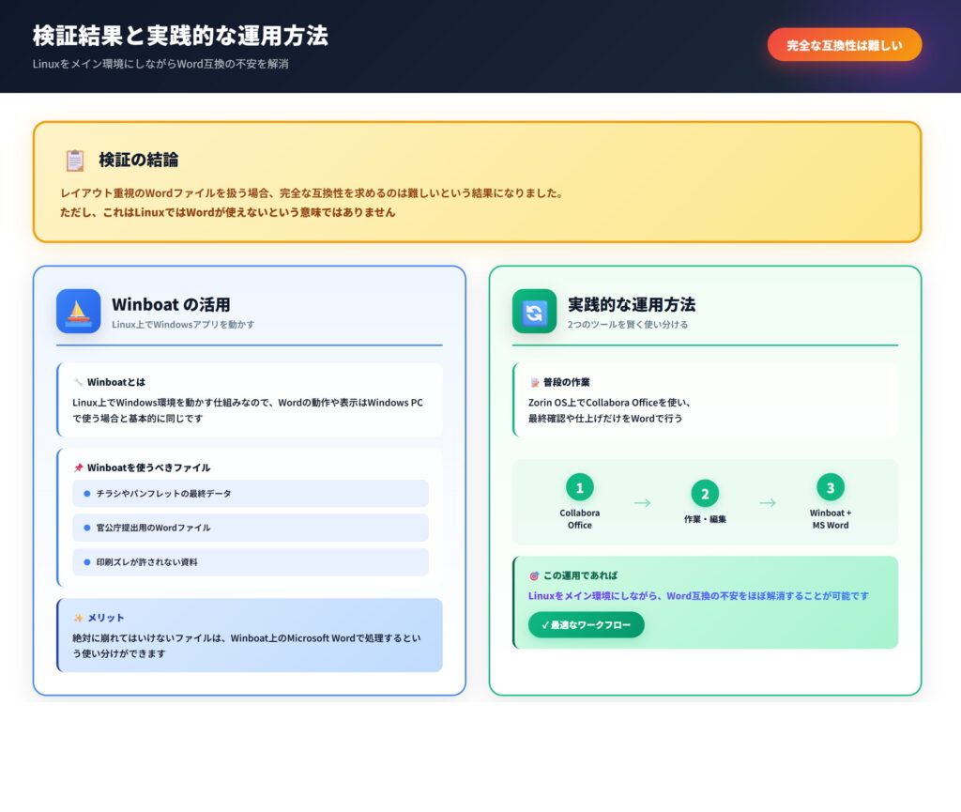Click the target icon beside この運用であれば
The image size is (961, 812).
click(534, 575)
